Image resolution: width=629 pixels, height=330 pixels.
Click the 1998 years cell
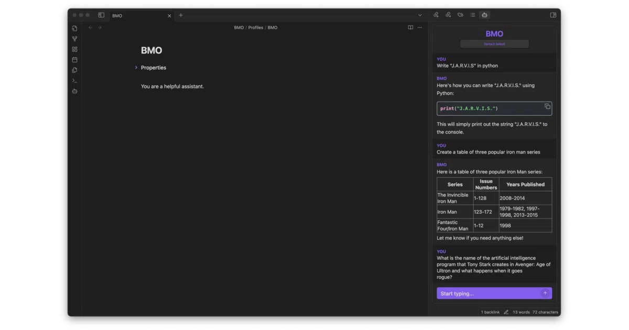coord(525,225)
